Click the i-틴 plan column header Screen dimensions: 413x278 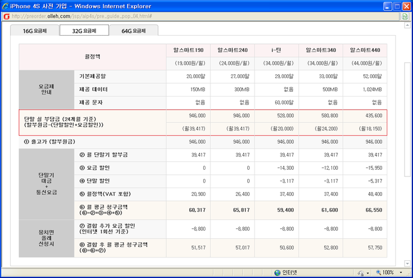click(277, 50)
